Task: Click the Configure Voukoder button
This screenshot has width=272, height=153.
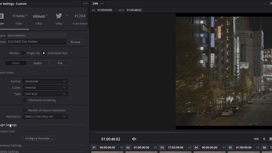Action: (x=39, y=138)
